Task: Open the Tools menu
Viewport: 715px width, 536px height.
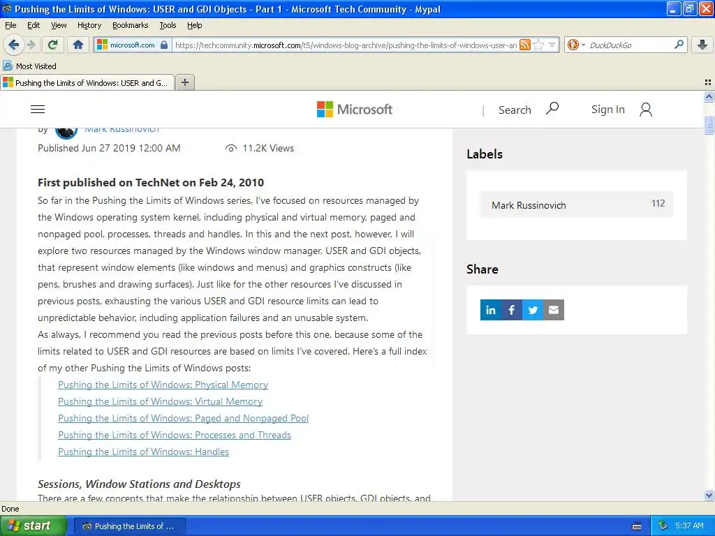Action: pos(168,25)
